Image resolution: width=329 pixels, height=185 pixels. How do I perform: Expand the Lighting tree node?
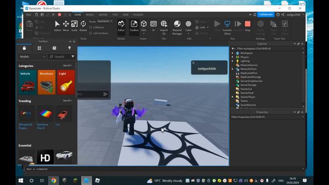click(x=232, y=61)
